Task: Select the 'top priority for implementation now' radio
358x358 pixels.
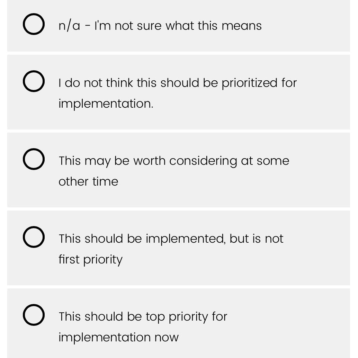Action: coord(34,315)
